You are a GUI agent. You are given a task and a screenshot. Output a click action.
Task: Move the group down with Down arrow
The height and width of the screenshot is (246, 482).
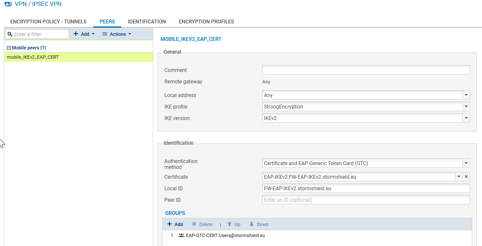tap(252, 224)
